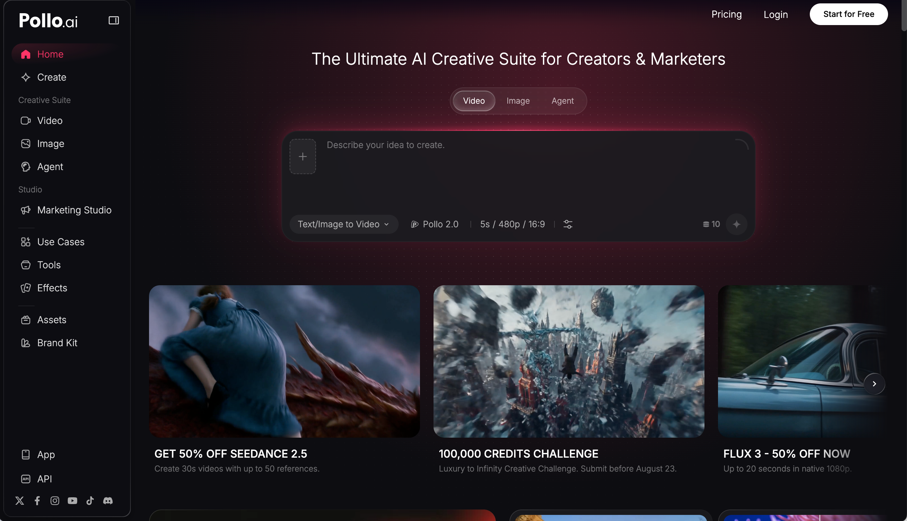
Task: Change the 5s / 480p / 16:9 setting
Action: point(512,224)
